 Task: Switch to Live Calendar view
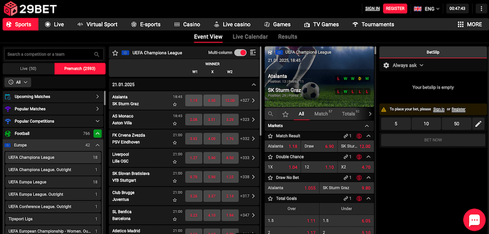(x=250, y=37)
